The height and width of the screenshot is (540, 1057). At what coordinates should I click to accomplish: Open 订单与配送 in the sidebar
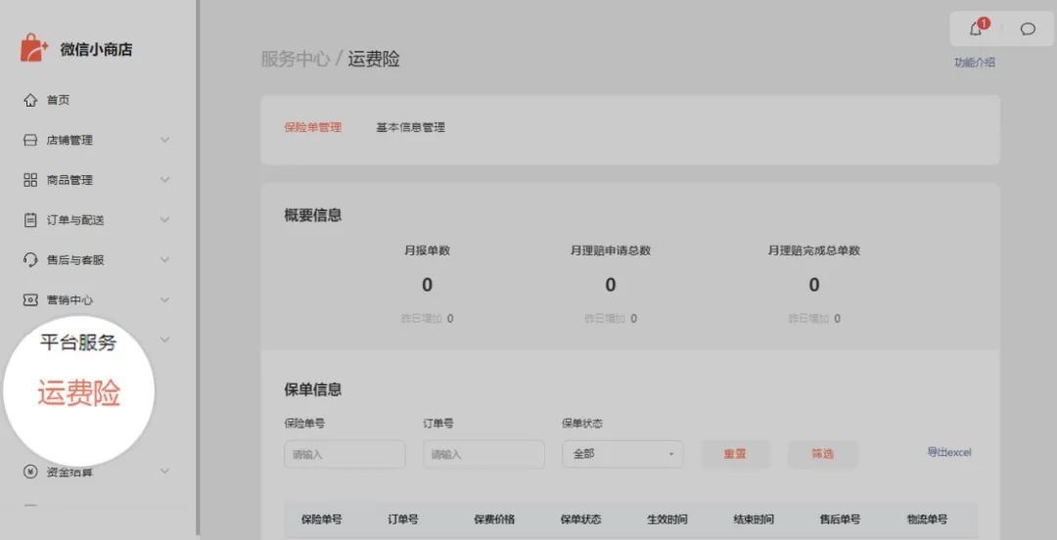tap(74, 220)
